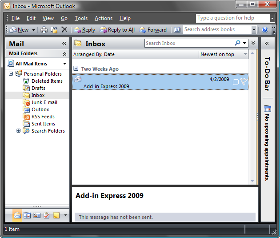Flag the Add-in Express 2009 message
This screenshot has height=238, width=280.
click(x=244, y=82)
